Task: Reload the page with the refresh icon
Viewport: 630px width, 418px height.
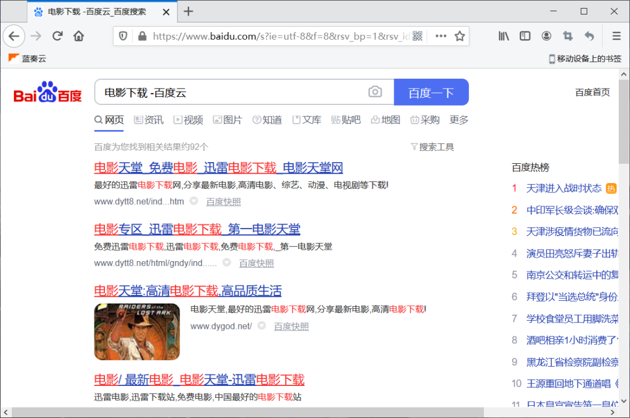Action: click(57, 36)
